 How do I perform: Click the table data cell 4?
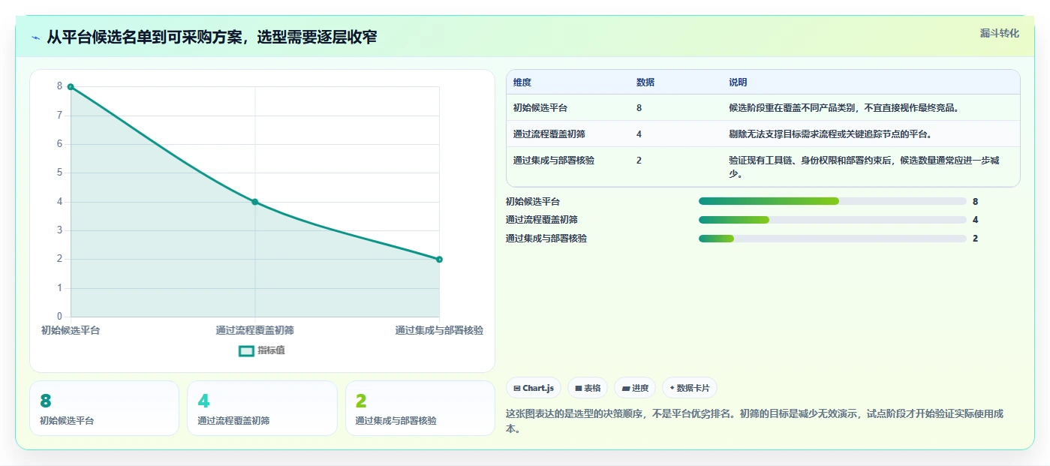639,134
